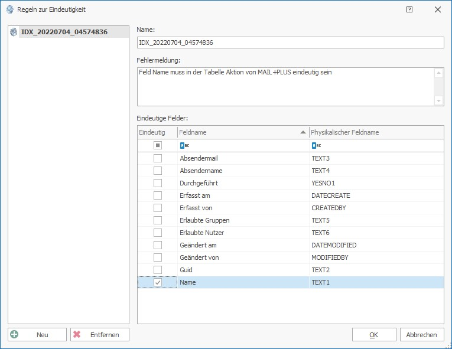
Task: Select the Erfasst am field name cell
Action: 243,195
